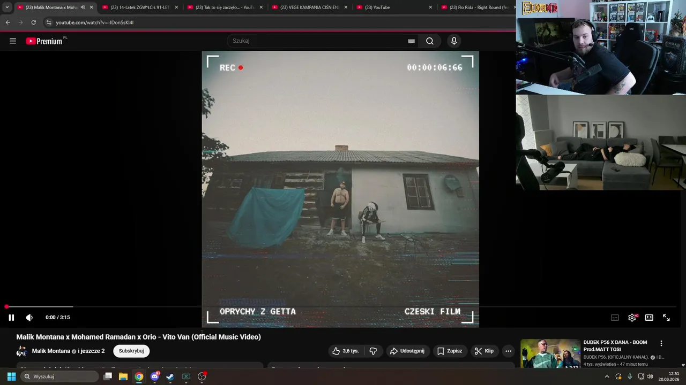Exit fullscreen with the arrows icon

(x=666, y=318)
